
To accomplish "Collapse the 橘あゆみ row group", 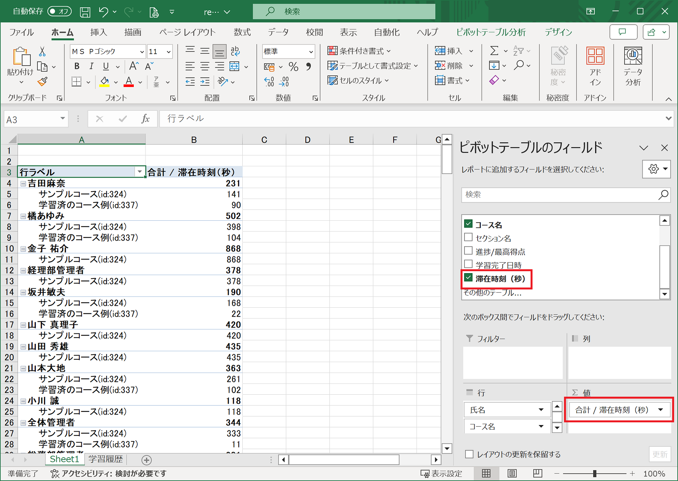I will [x=23, y=216].
